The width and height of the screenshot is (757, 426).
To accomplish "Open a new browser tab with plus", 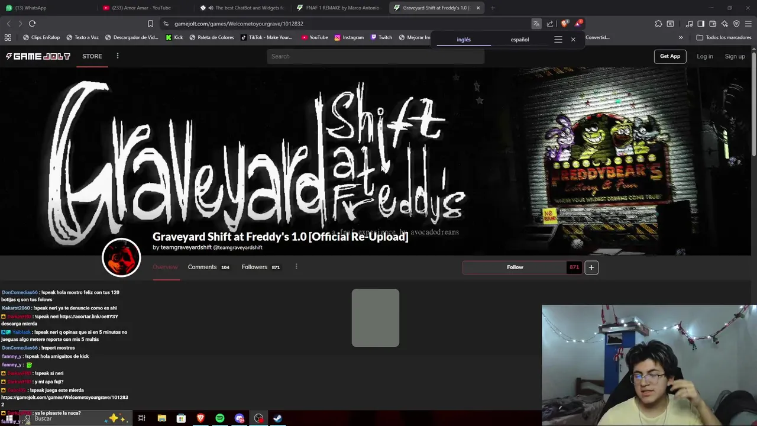I will click(493, 8).
